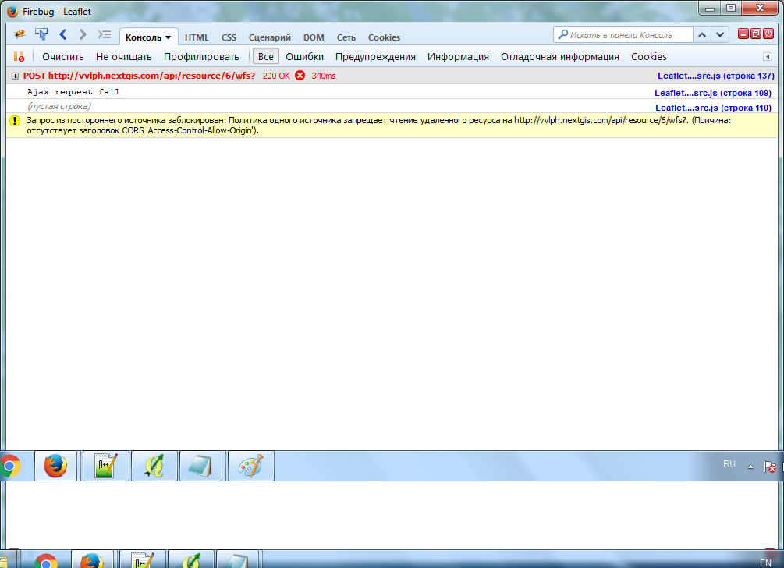This screenshot has height=568, width=784.
Task: Click the 200 OK status text
Action: (x=276, y=76)
